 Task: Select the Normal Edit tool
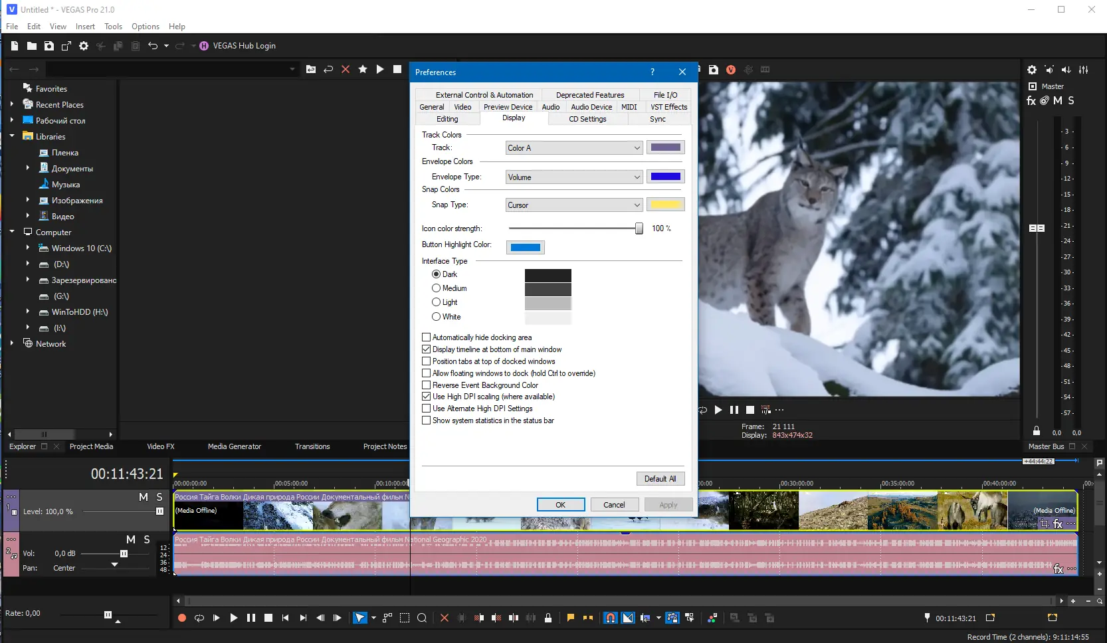pyautogui.click(x=359, y=618)
